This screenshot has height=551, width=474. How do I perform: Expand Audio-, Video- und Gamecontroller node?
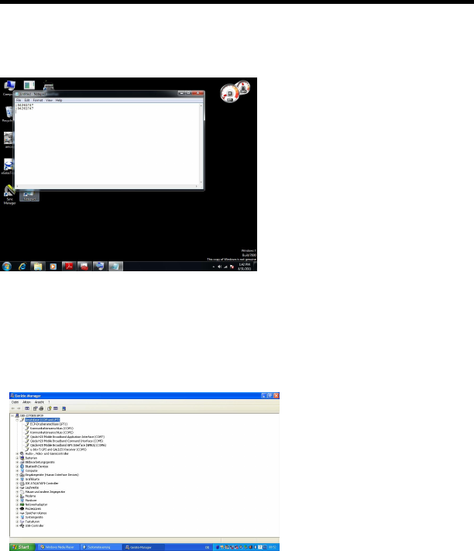[17, 453]
